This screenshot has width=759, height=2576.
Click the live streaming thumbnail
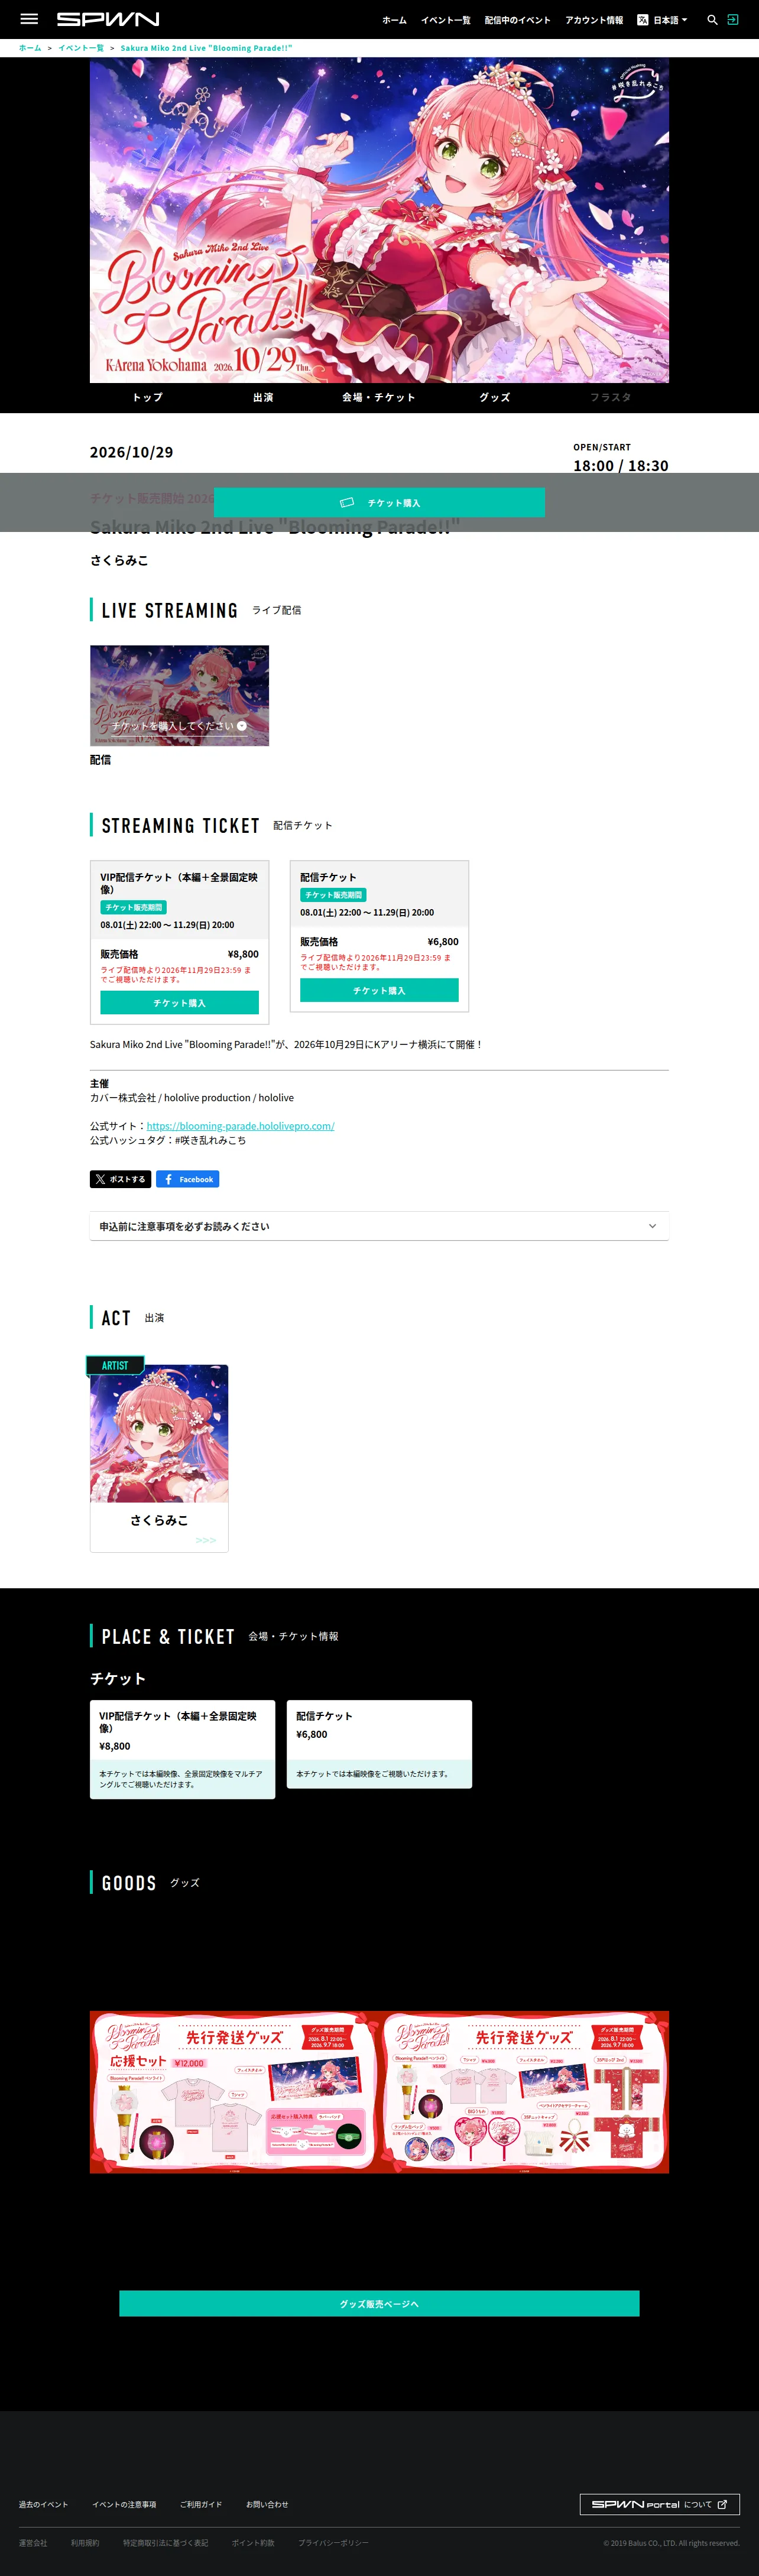point(179,695)
